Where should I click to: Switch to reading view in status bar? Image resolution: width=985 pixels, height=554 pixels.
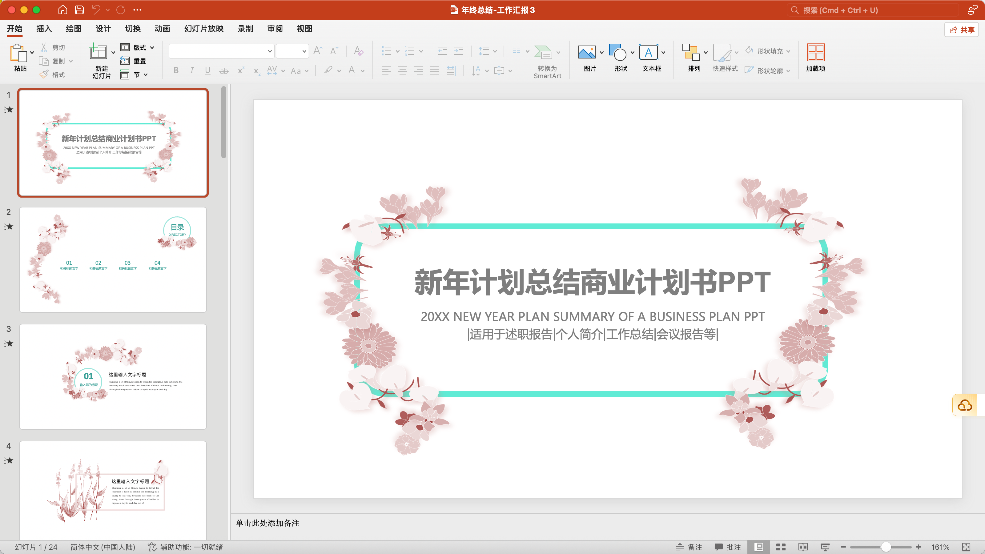point(803,547)
